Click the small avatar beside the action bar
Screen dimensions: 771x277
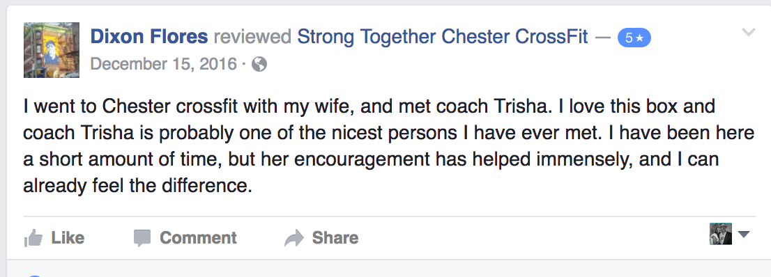[x=720, y=234]
